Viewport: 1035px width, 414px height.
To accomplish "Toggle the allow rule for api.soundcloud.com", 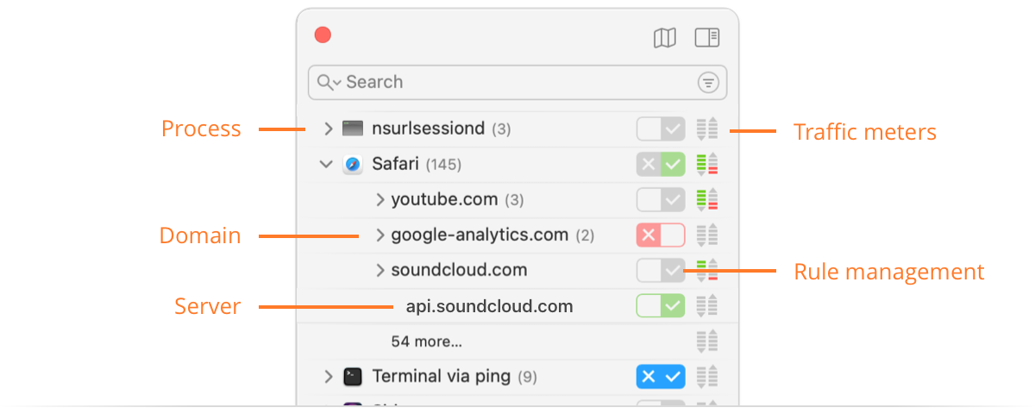I will (661, 305).
